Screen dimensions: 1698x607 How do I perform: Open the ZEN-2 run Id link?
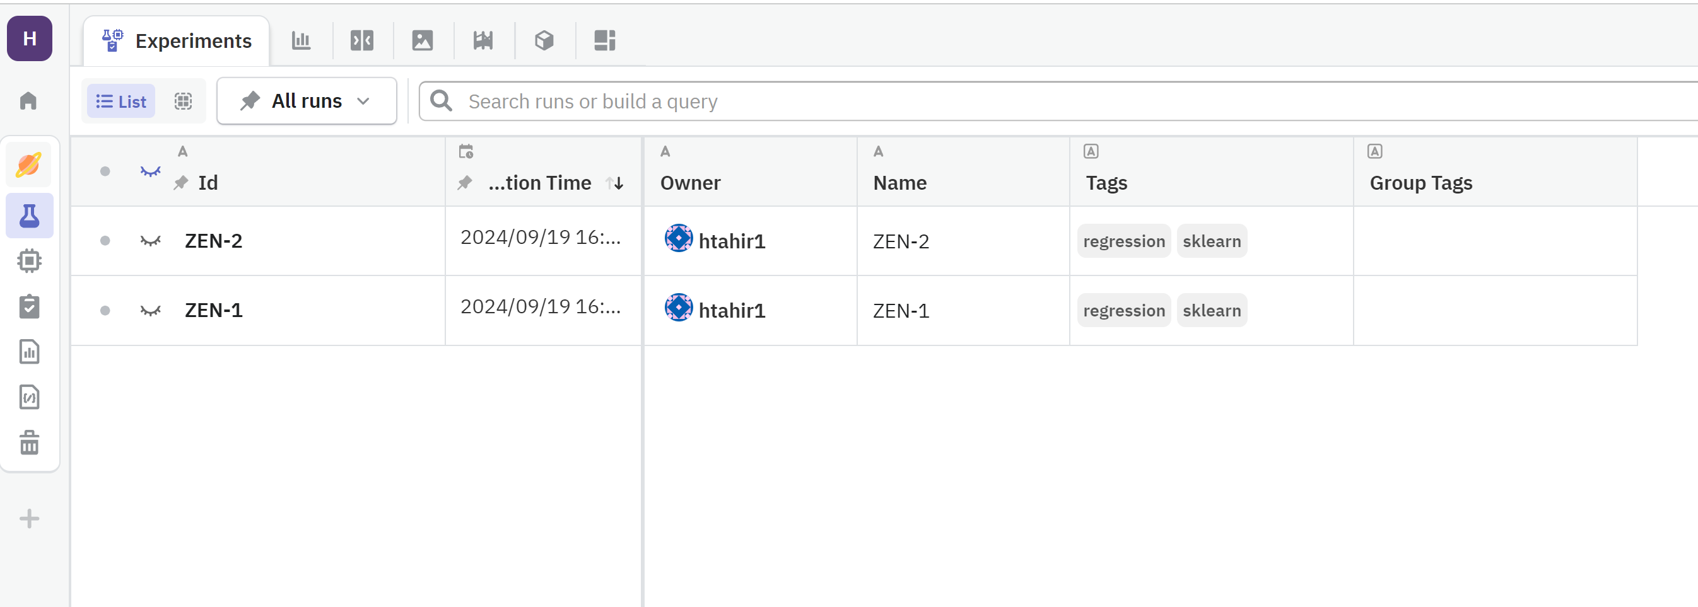tap(214, 241)
